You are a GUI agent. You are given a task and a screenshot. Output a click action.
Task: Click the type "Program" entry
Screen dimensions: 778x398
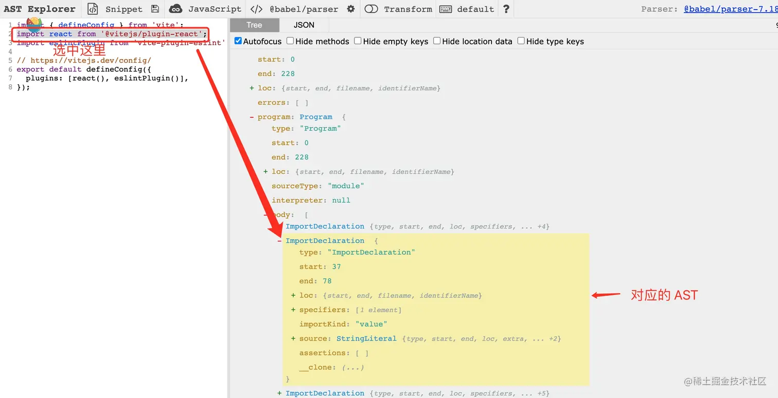click(306, 128)
